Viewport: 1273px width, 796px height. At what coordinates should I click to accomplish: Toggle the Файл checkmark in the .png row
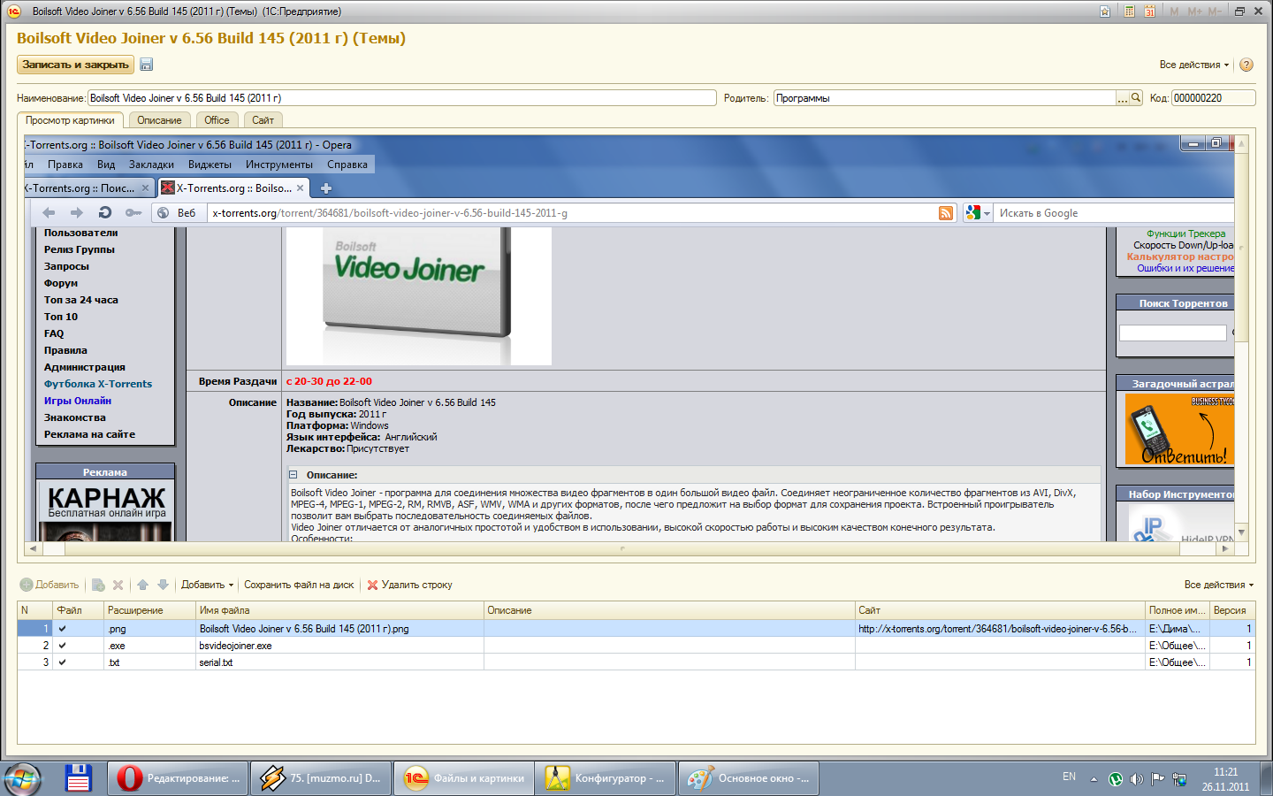click(x=62, y=629)
